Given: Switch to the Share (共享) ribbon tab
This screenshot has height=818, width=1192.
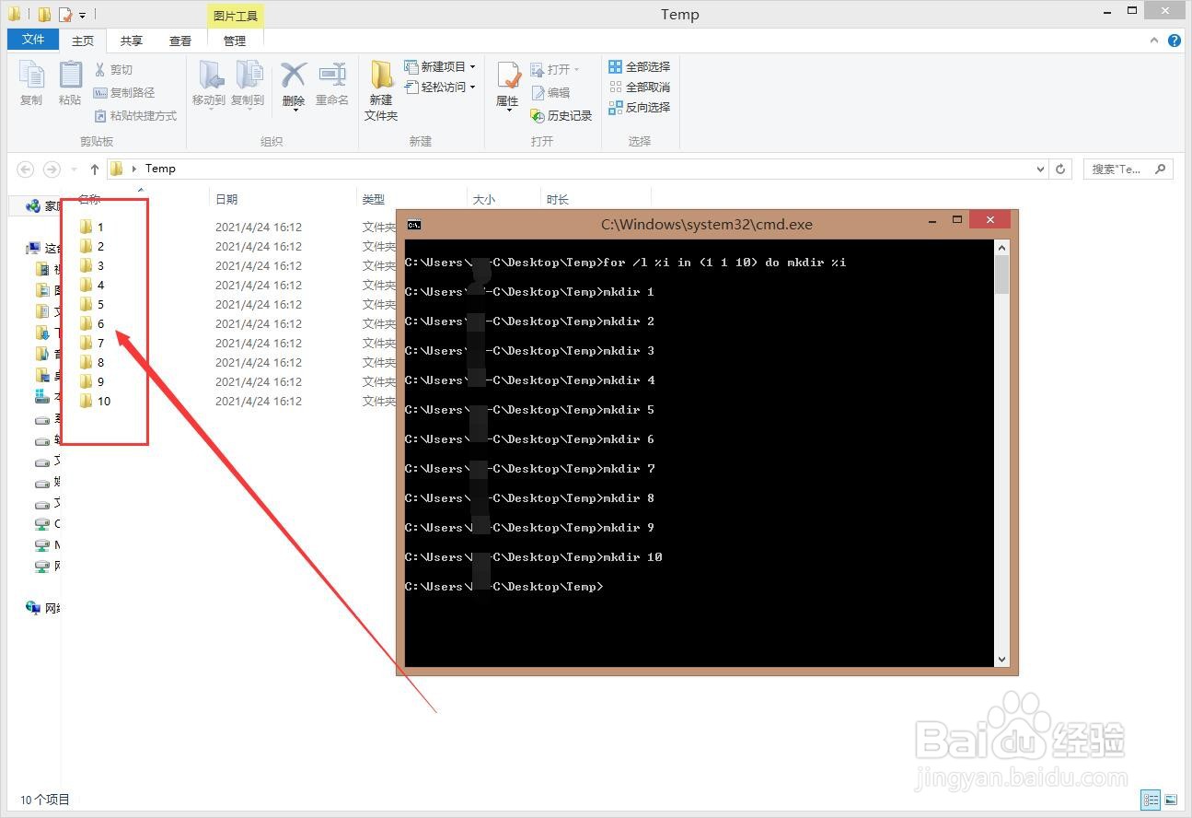Looking at the screenshot, I should pos(132,41).
